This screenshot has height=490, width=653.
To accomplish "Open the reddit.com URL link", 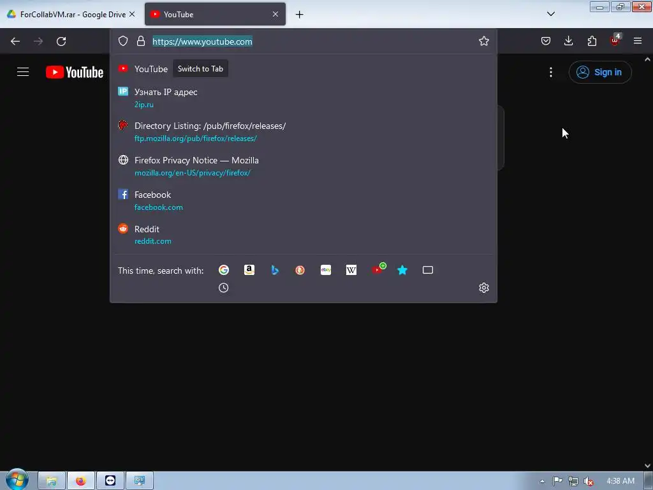I will [152, 241].
